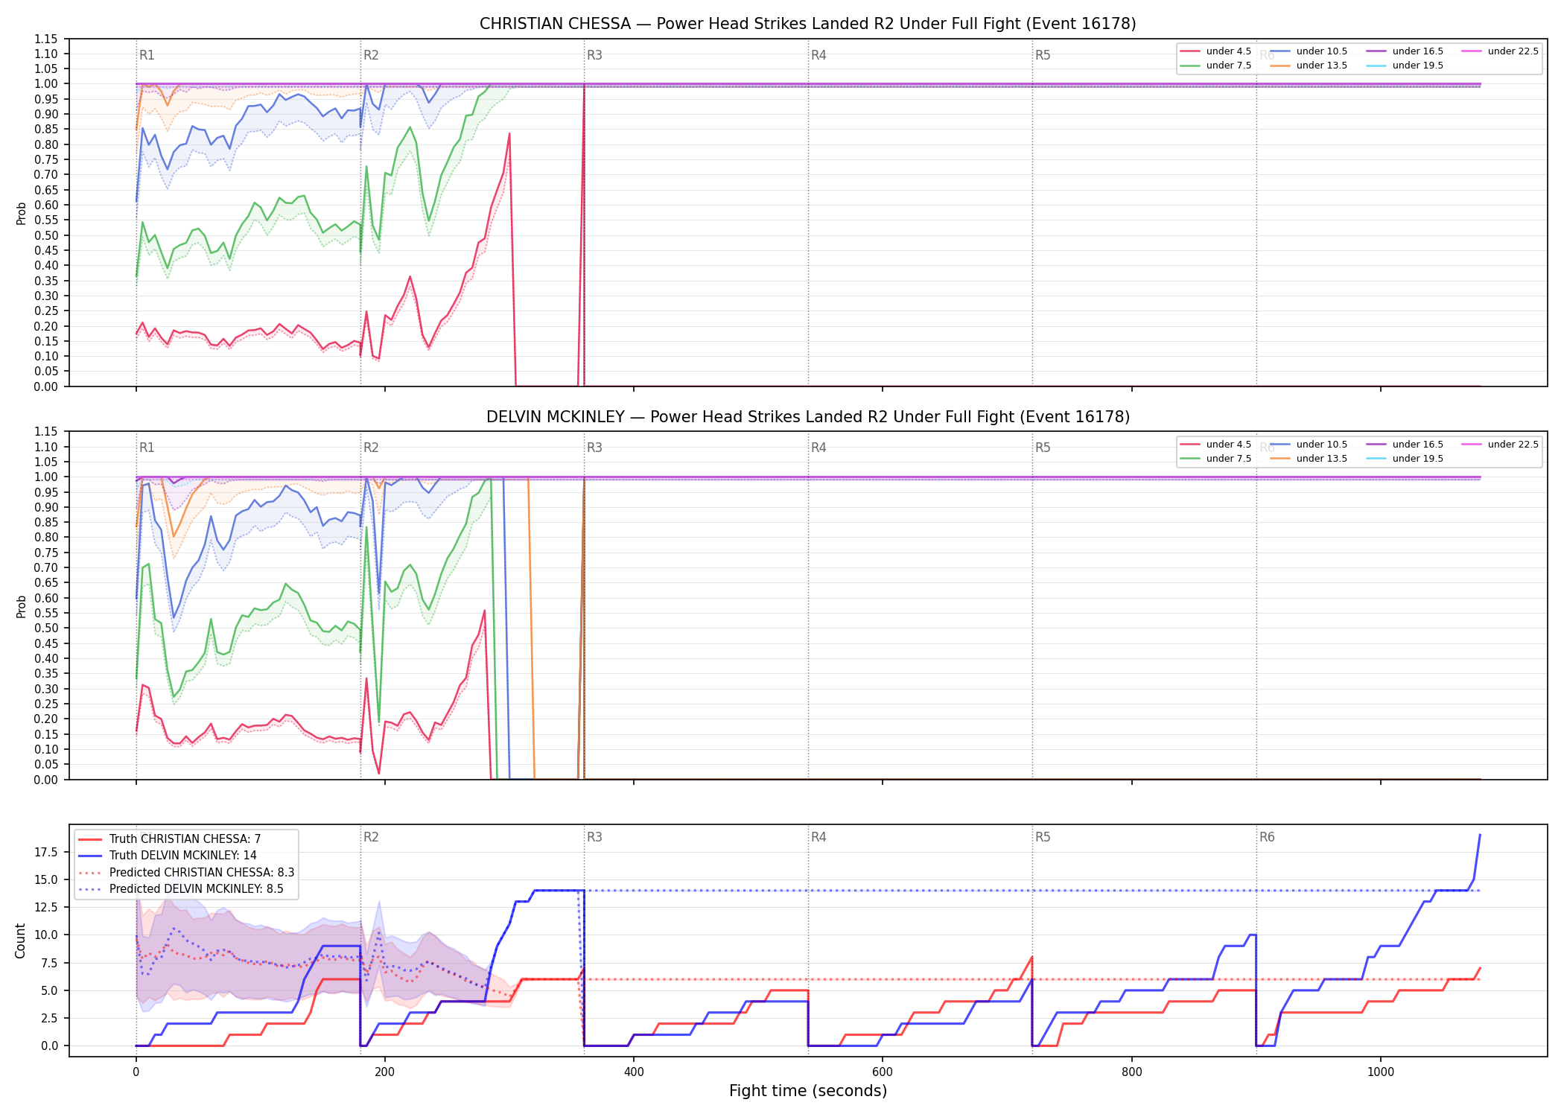
Task: Click the '1.15' tick on the Chessa chart
Action: 45,39
